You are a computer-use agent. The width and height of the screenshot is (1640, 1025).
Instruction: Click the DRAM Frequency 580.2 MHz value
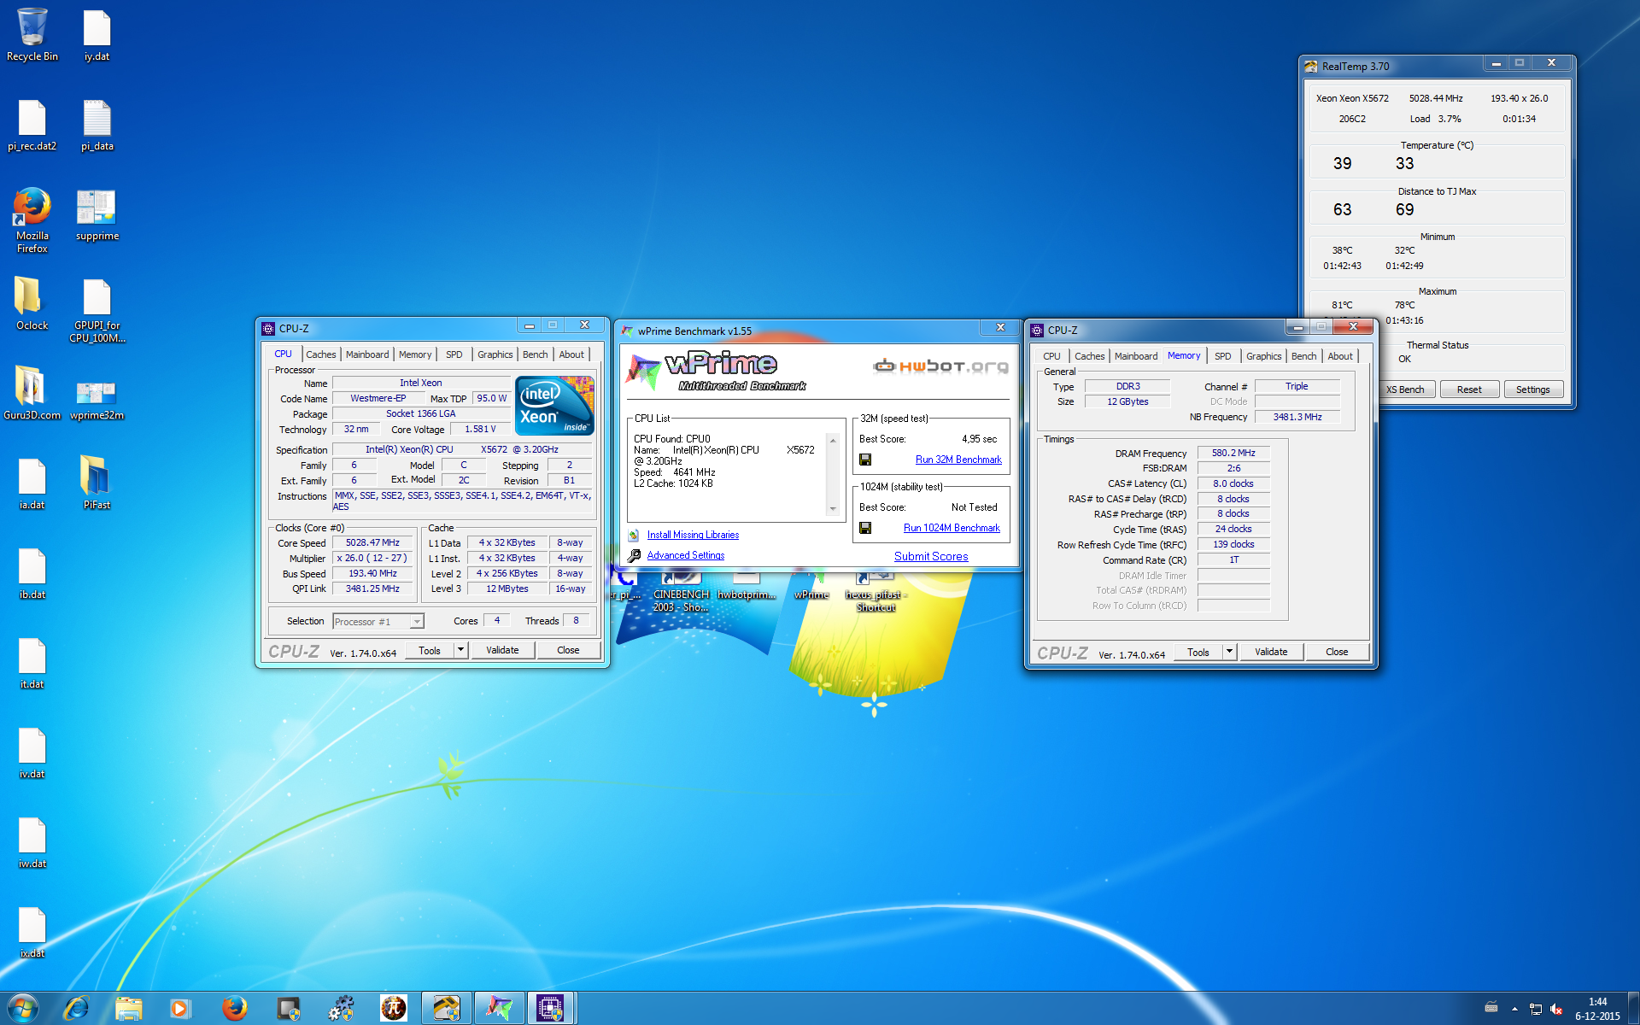[x=1233, y=453]
